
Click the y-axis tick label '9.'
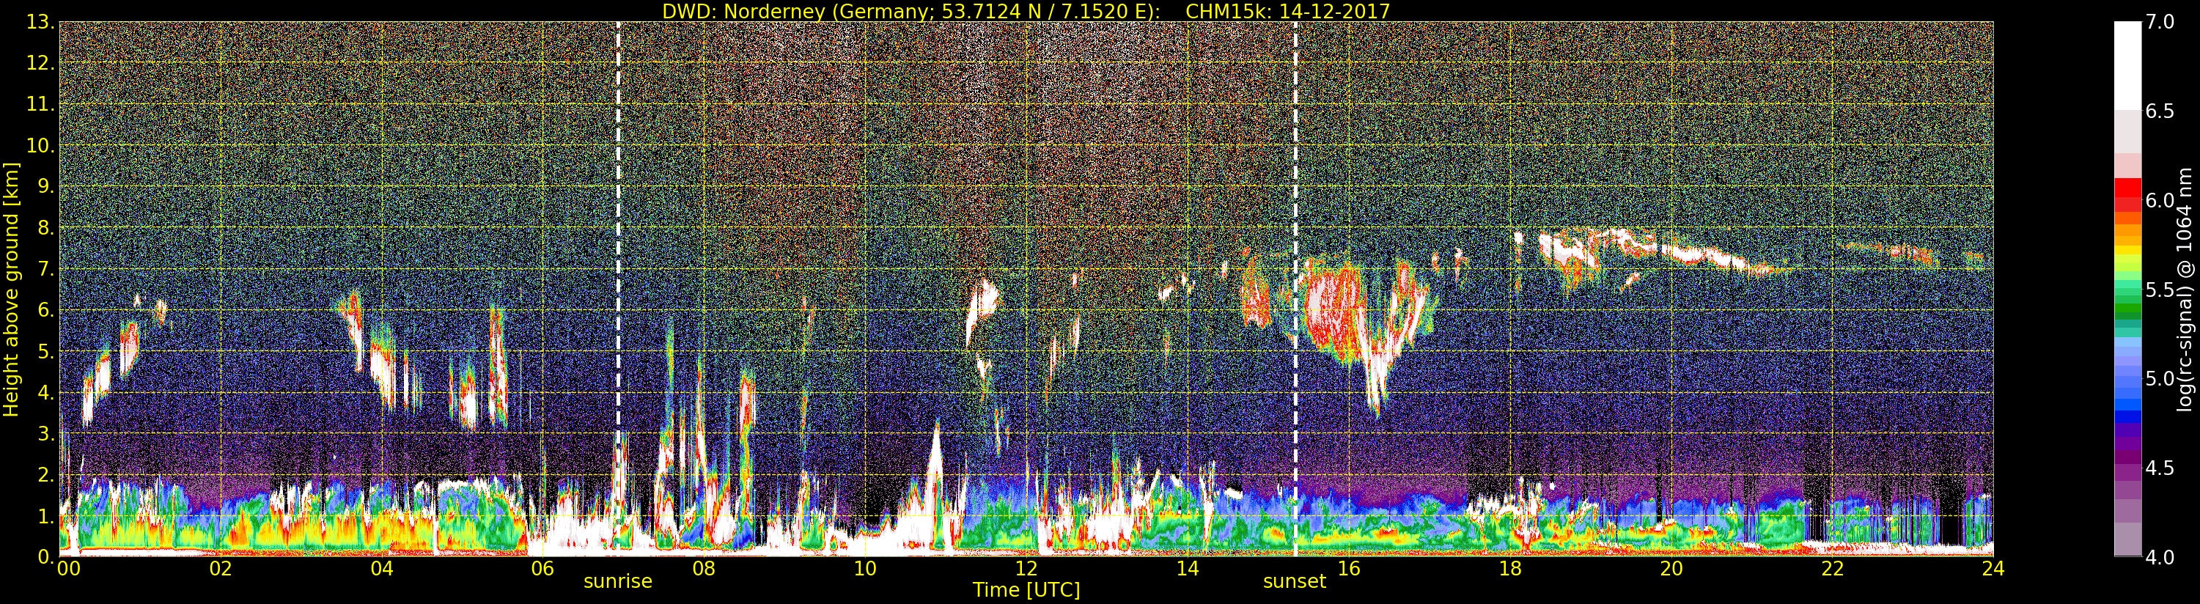(x=46, y=186)
